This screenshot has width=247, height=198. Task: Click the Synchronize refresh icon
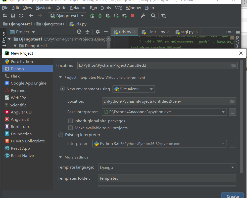21,16
